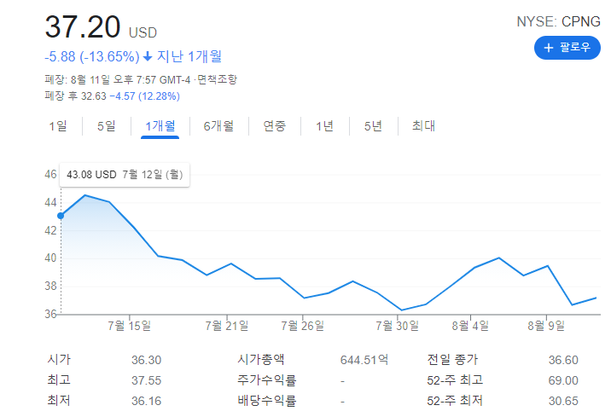Viewport: 611px width, 417px height.
Task: Show the 최대 maximum range chart
Action: click(423, 126)
